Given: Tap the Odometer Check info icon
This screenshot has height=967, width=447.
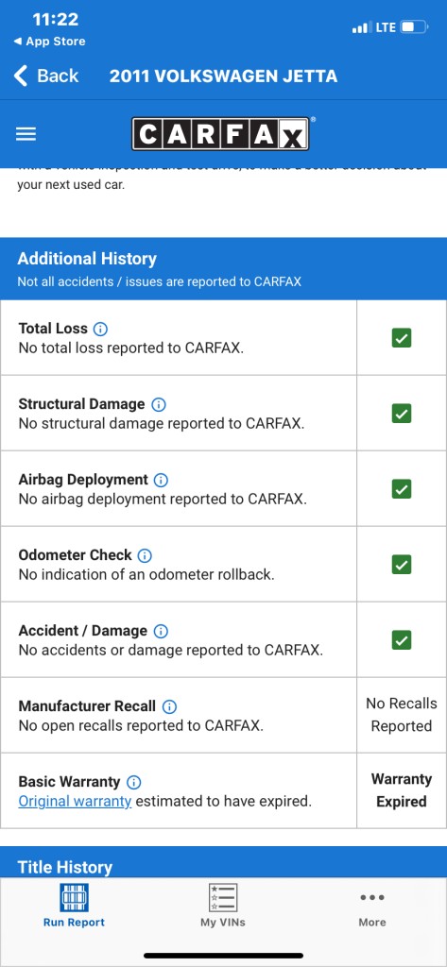Looking at the screenshot, I should (145, 555).
